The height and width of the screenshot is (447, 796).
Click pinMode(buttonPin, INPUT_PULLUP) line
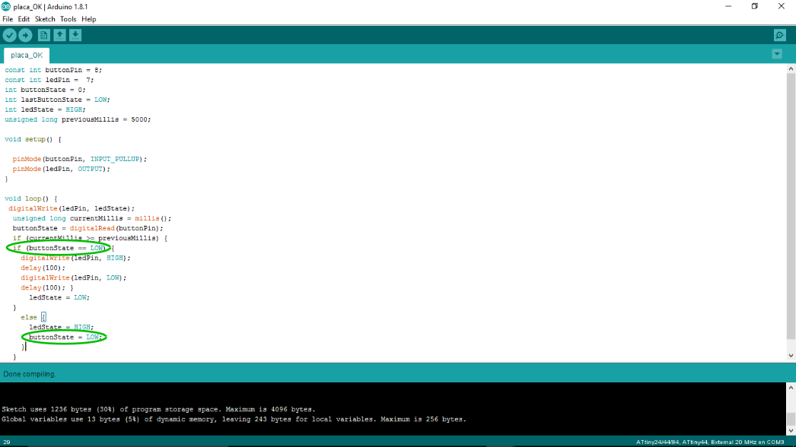click(x=80, y=160)
